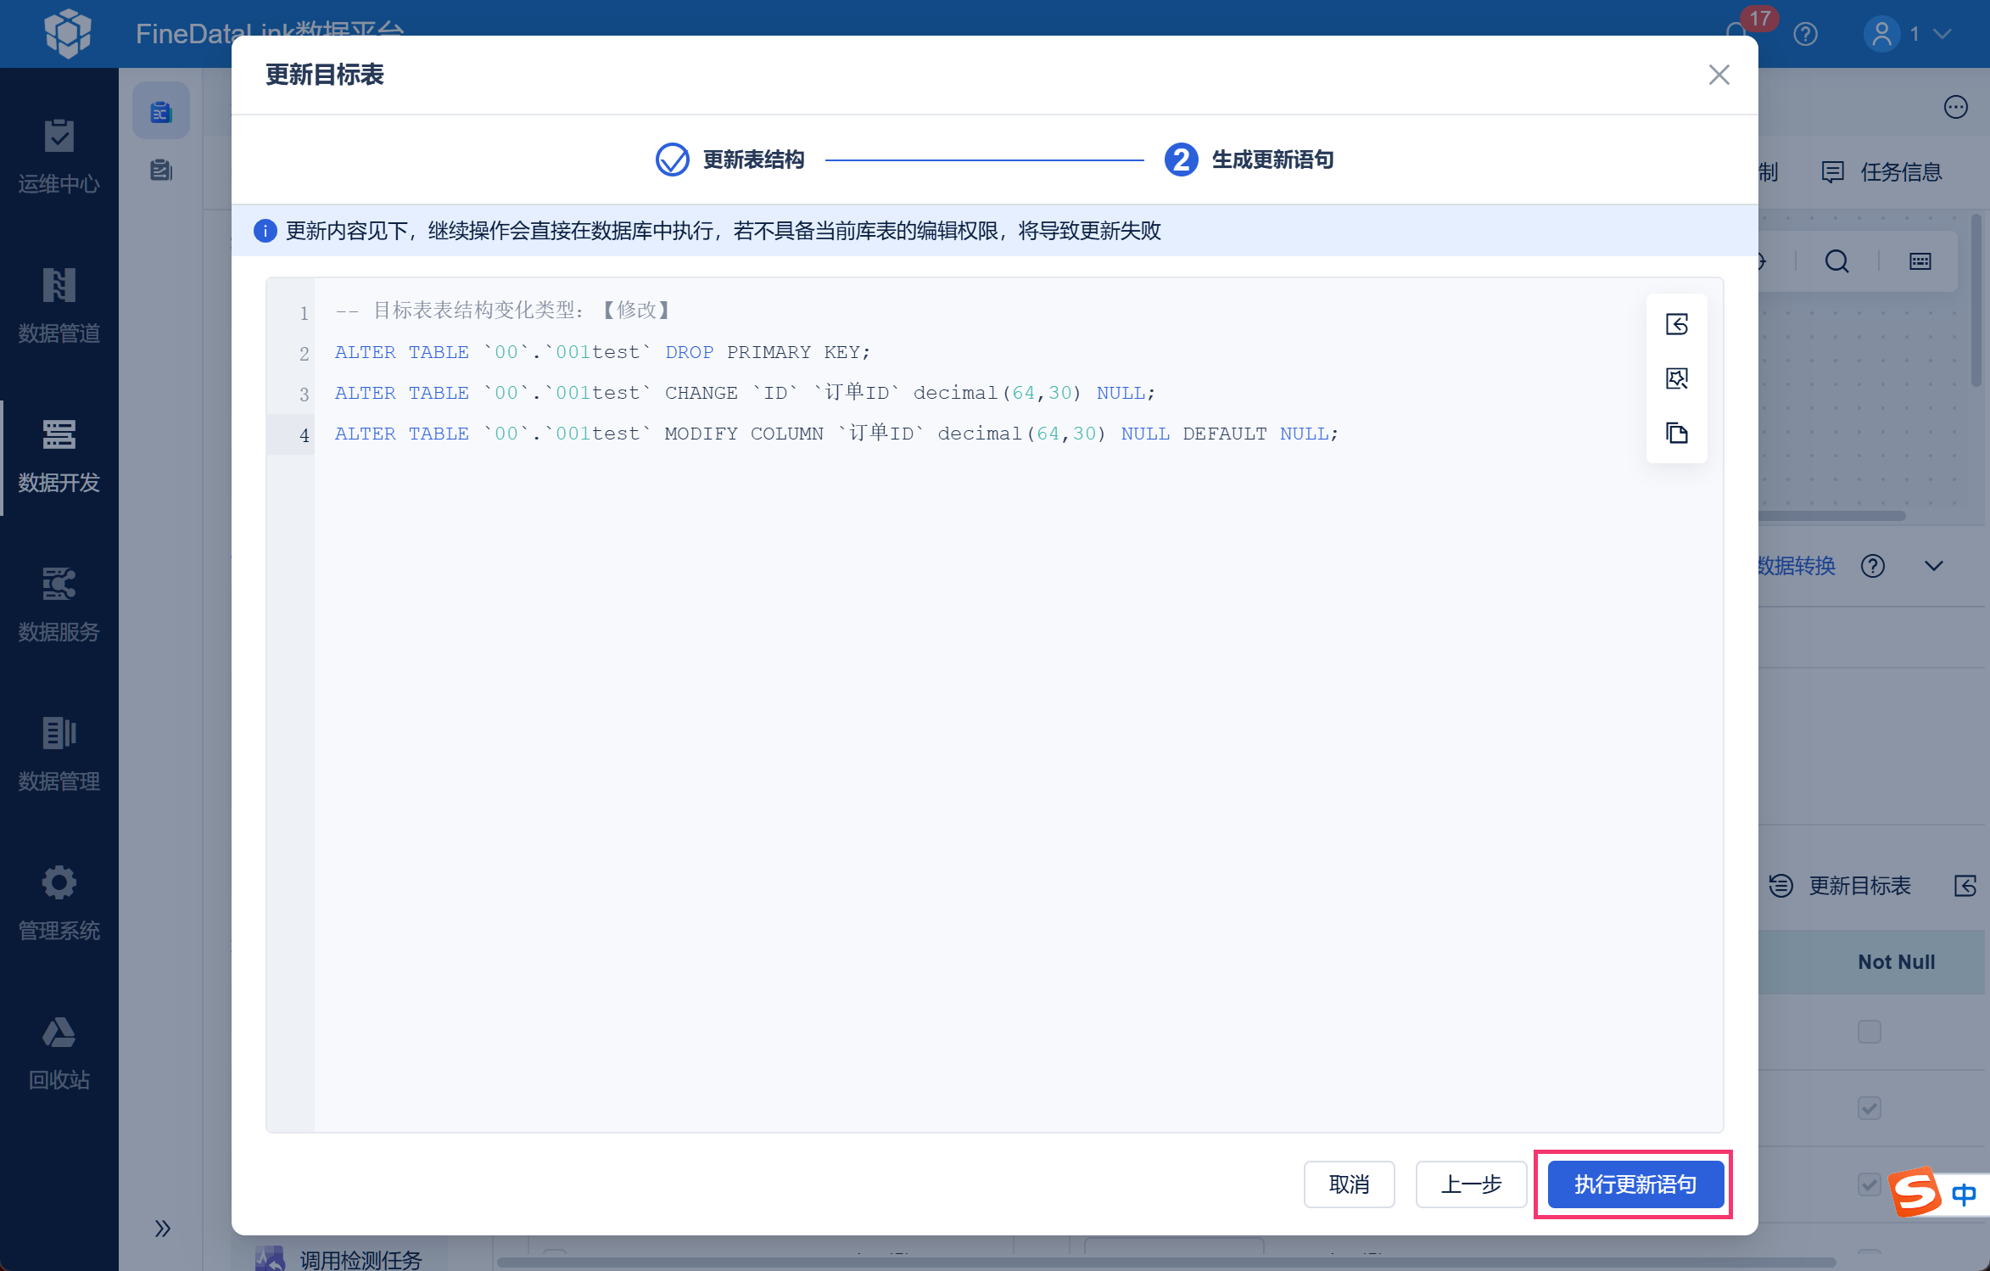
Task: Click the magic wand format icon beside the SQL
Action: 1677,378
